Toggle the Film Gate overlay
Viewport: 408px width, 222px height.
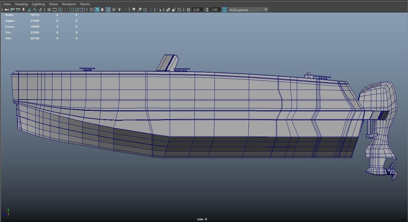(55, 10)
